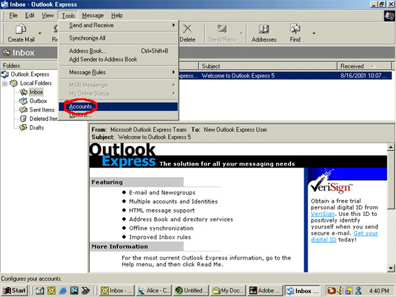The width and height of the screenshot is (396, 297).
Task: Click the Create Mail toolbar icon
Action: pos(20,29)
